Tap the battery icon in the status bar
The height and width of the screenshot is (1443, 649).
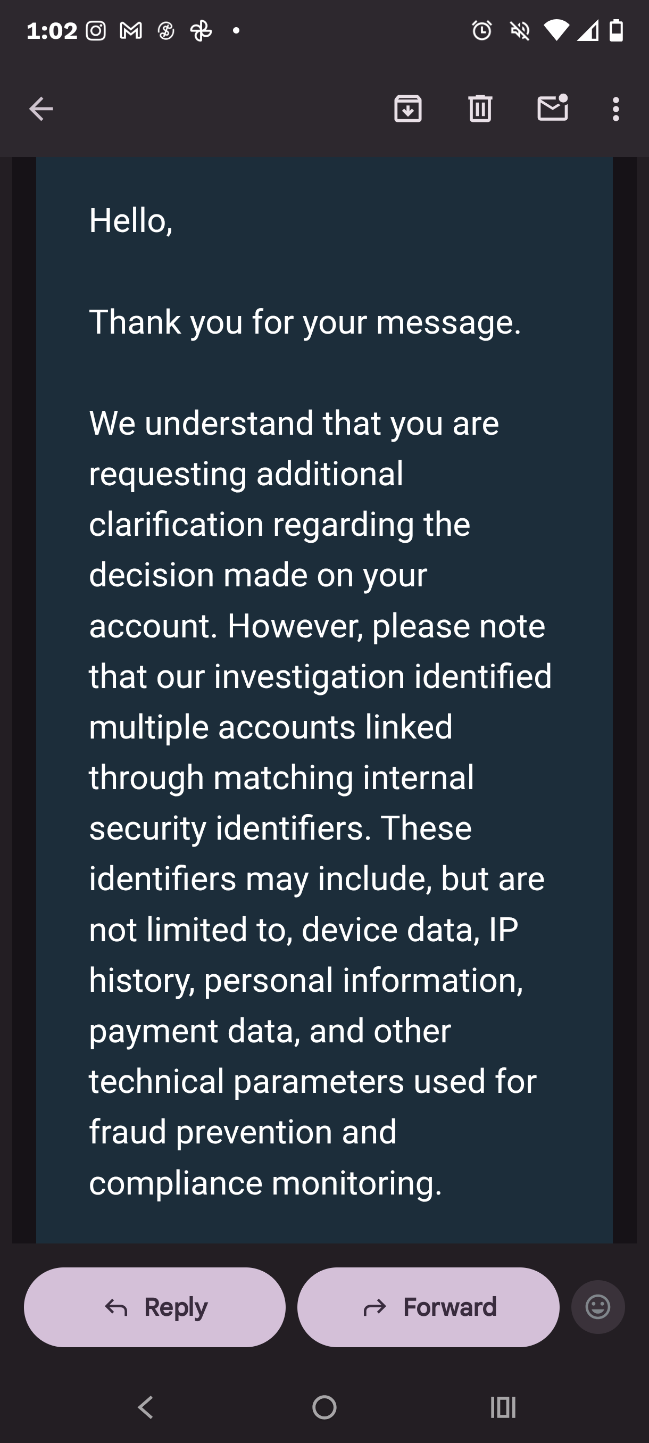[616, 31]
